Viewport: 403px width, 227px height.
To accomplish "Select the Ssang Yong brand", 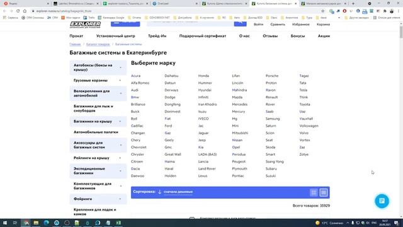I will click(275, 161).
